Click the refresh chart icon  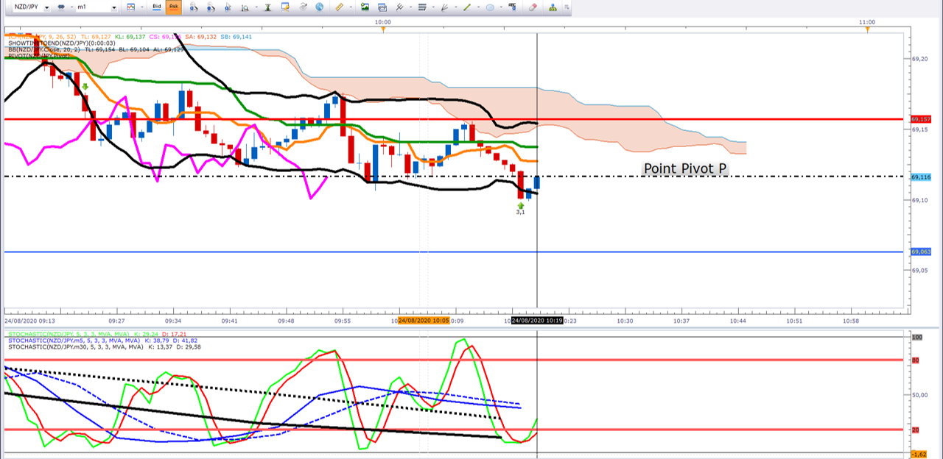(303, 7)
